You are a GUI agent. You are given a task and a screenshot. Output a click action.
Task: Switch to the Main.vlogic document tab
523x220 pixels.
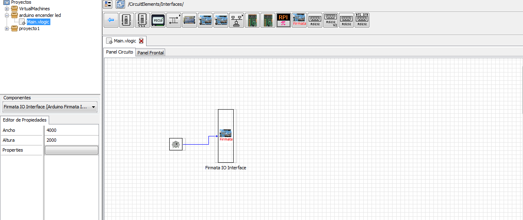(125, 41)
